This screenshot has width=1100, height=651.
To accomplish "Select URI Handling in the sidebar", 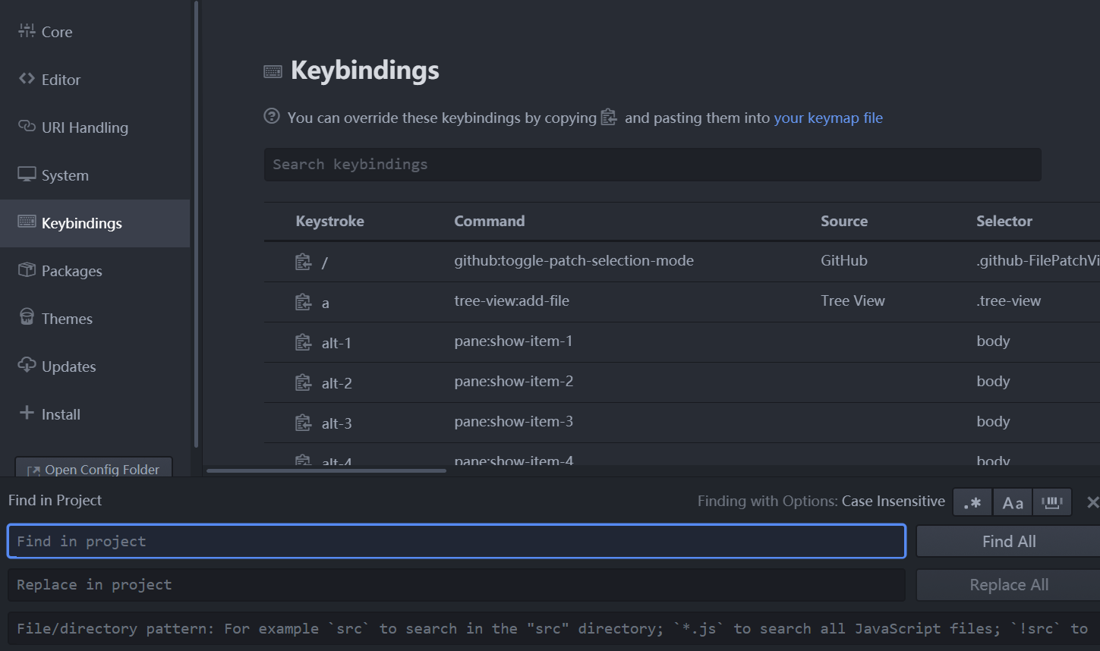I will coord(85,127).
